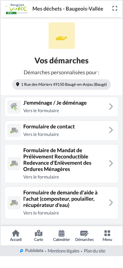Open the Menu grid tab

(x=107, y=236)
